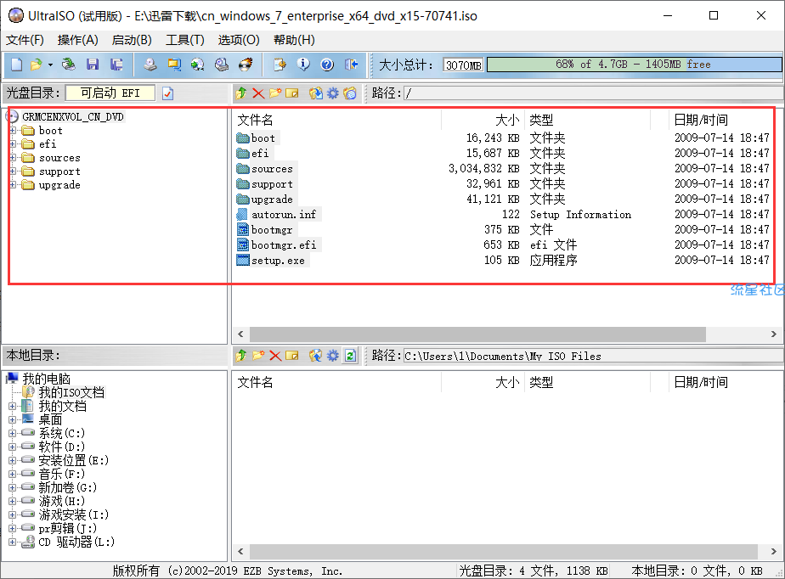Click the Rename icon in the disc toolbar
785x579 pixels.
292,93
